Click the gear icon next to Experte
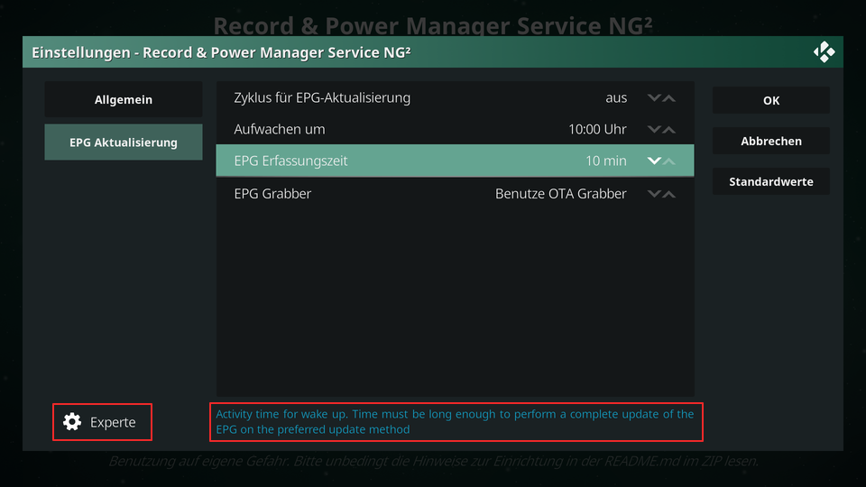 coord(72,422)
